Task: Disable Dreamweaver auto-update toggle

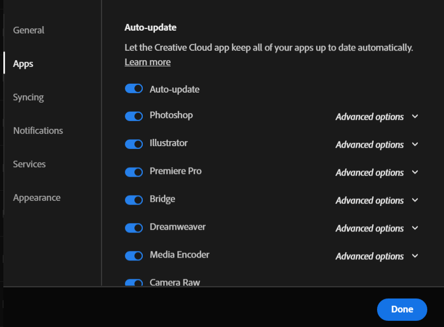Action: pyautogui.click(x=134, y=228)
